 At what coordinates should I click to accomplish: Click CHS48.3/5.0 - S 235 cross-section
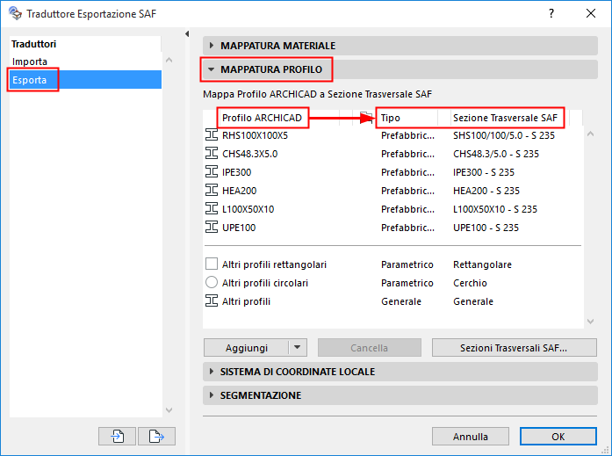click(496, 154)
